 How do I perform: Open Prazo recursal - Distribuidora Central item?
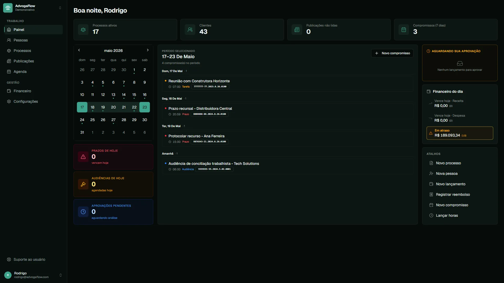click(287, 111)
